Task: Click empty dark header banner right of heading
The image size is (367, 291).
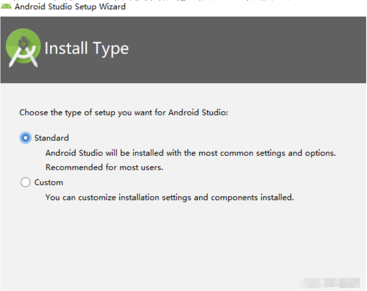Action: pyautogui.click(x=252, y=49)
